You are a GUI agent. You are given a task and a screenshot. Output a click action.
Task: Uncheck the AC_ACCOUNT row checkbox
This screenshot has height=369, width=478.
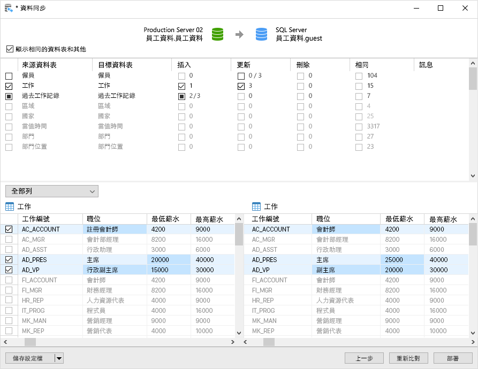(9, 229)
